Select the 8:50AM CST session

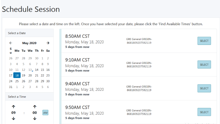(x=204, y=41)
